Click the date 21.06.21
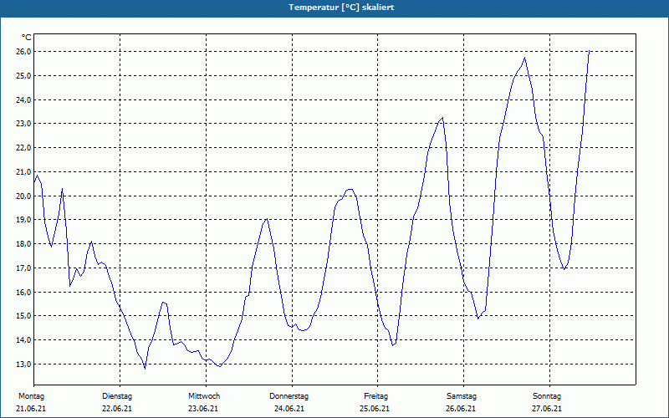The image size is (669, 418). (x=31, y=409)
